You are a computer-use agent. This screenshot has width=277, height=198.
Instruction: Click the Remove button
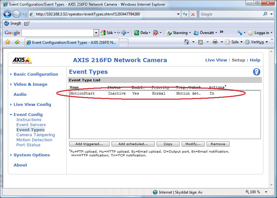coord(218,144)
